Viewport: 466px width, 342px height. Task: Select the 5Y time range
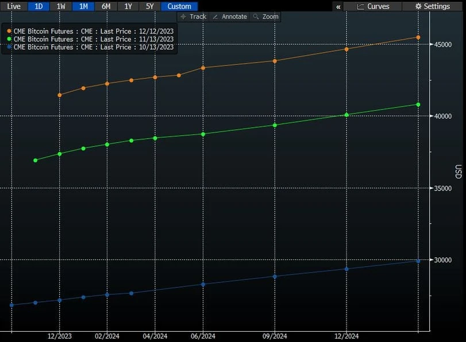pos(150,6)
